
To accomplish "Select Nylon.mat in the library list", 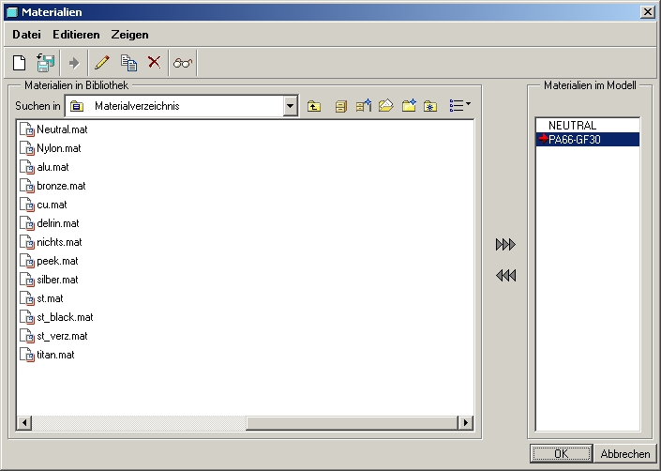I will coord(51,148).
